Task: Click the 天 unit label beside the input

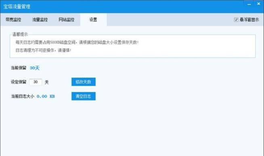Action: pyautogui.click(x=47, y=82)
